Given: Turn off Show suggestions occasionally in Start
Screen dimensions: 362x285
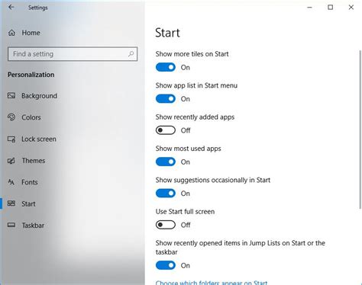Looking at the screenshot, I should tap(166, 194).
